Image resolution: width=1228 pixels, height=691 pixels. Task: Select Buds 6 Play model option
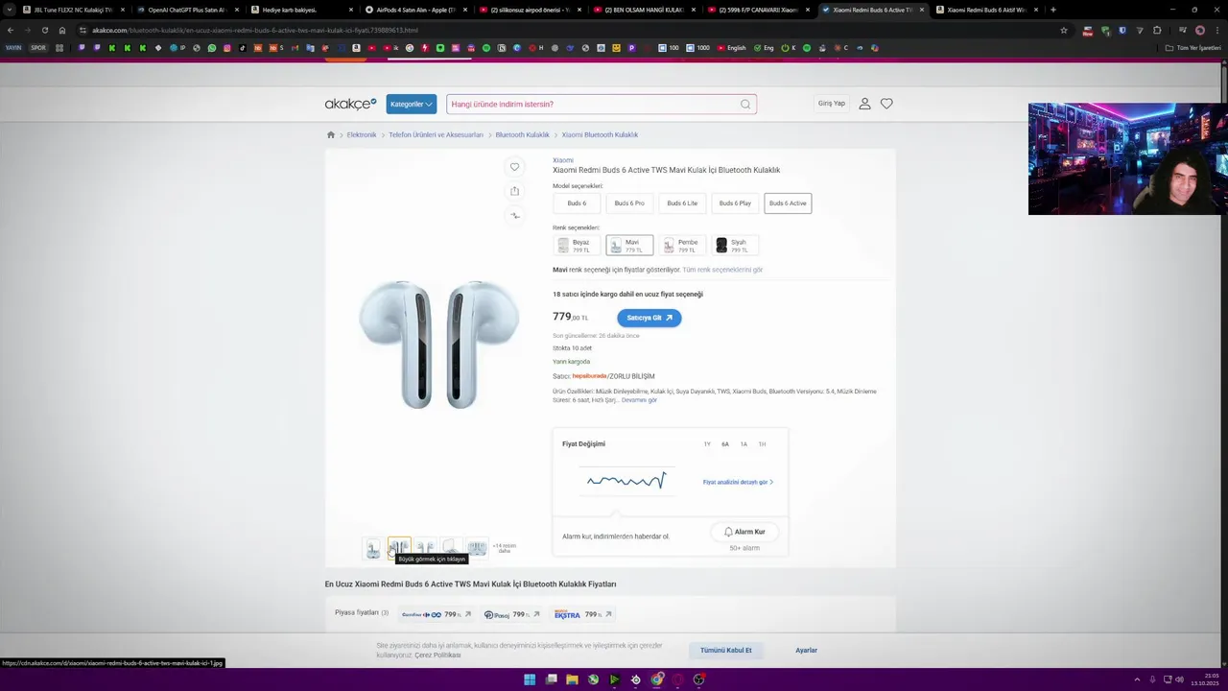[735, 203]
